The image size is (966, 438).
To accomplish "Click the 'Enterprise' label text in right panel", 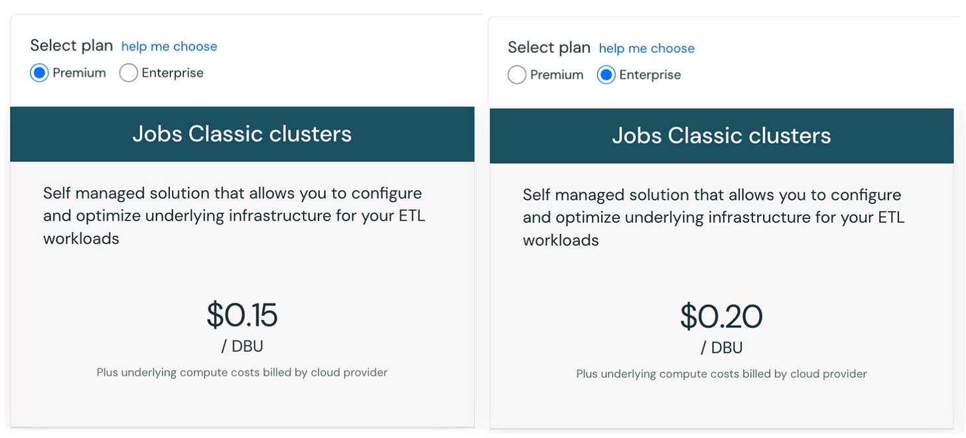I will [650, 75].
